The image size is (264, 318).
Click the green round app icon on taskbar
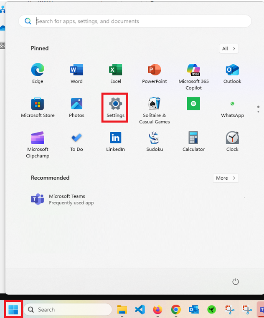point(211,310)
